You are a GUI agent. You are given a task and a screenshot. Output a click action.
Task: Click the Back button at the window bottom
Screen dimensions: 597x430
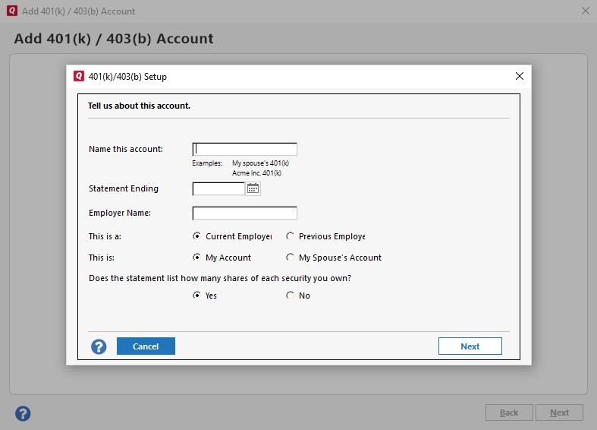pyautogui.click(x=509, y=413)
